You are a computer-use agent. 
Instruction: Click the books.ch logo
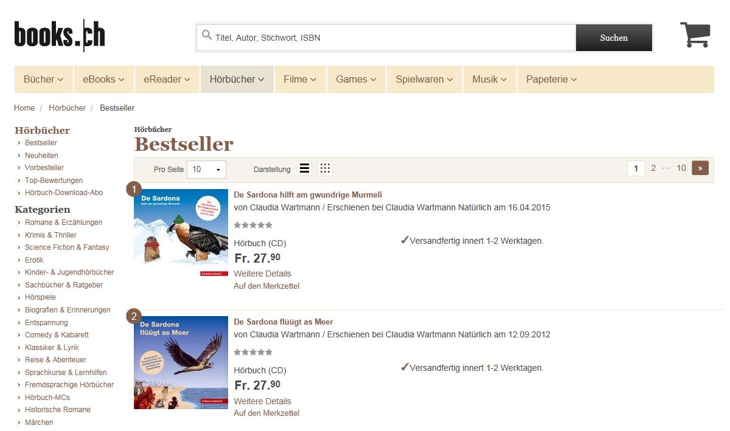tap(60, 35)
